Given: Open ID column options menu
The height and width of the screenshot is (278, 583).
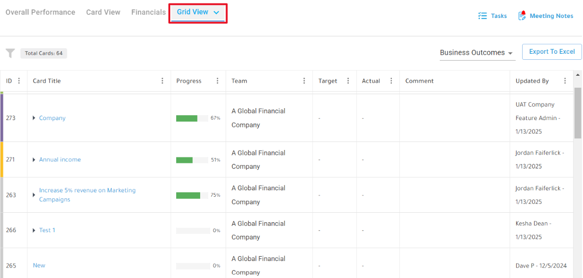Looking at the screenshot, I should [19, 81].
